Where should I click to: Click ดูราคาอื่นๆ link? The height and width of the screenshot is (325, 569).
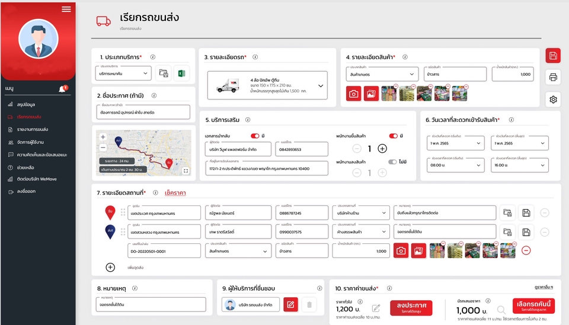[544, 287]
